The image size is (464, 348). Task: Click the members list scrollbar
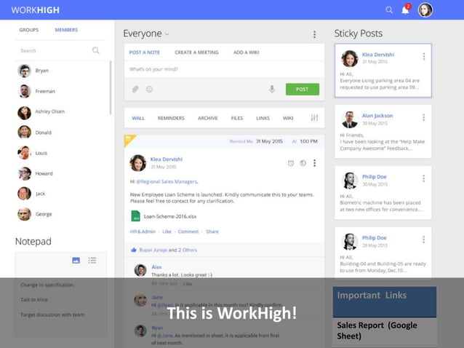click(x=111, y=87)
